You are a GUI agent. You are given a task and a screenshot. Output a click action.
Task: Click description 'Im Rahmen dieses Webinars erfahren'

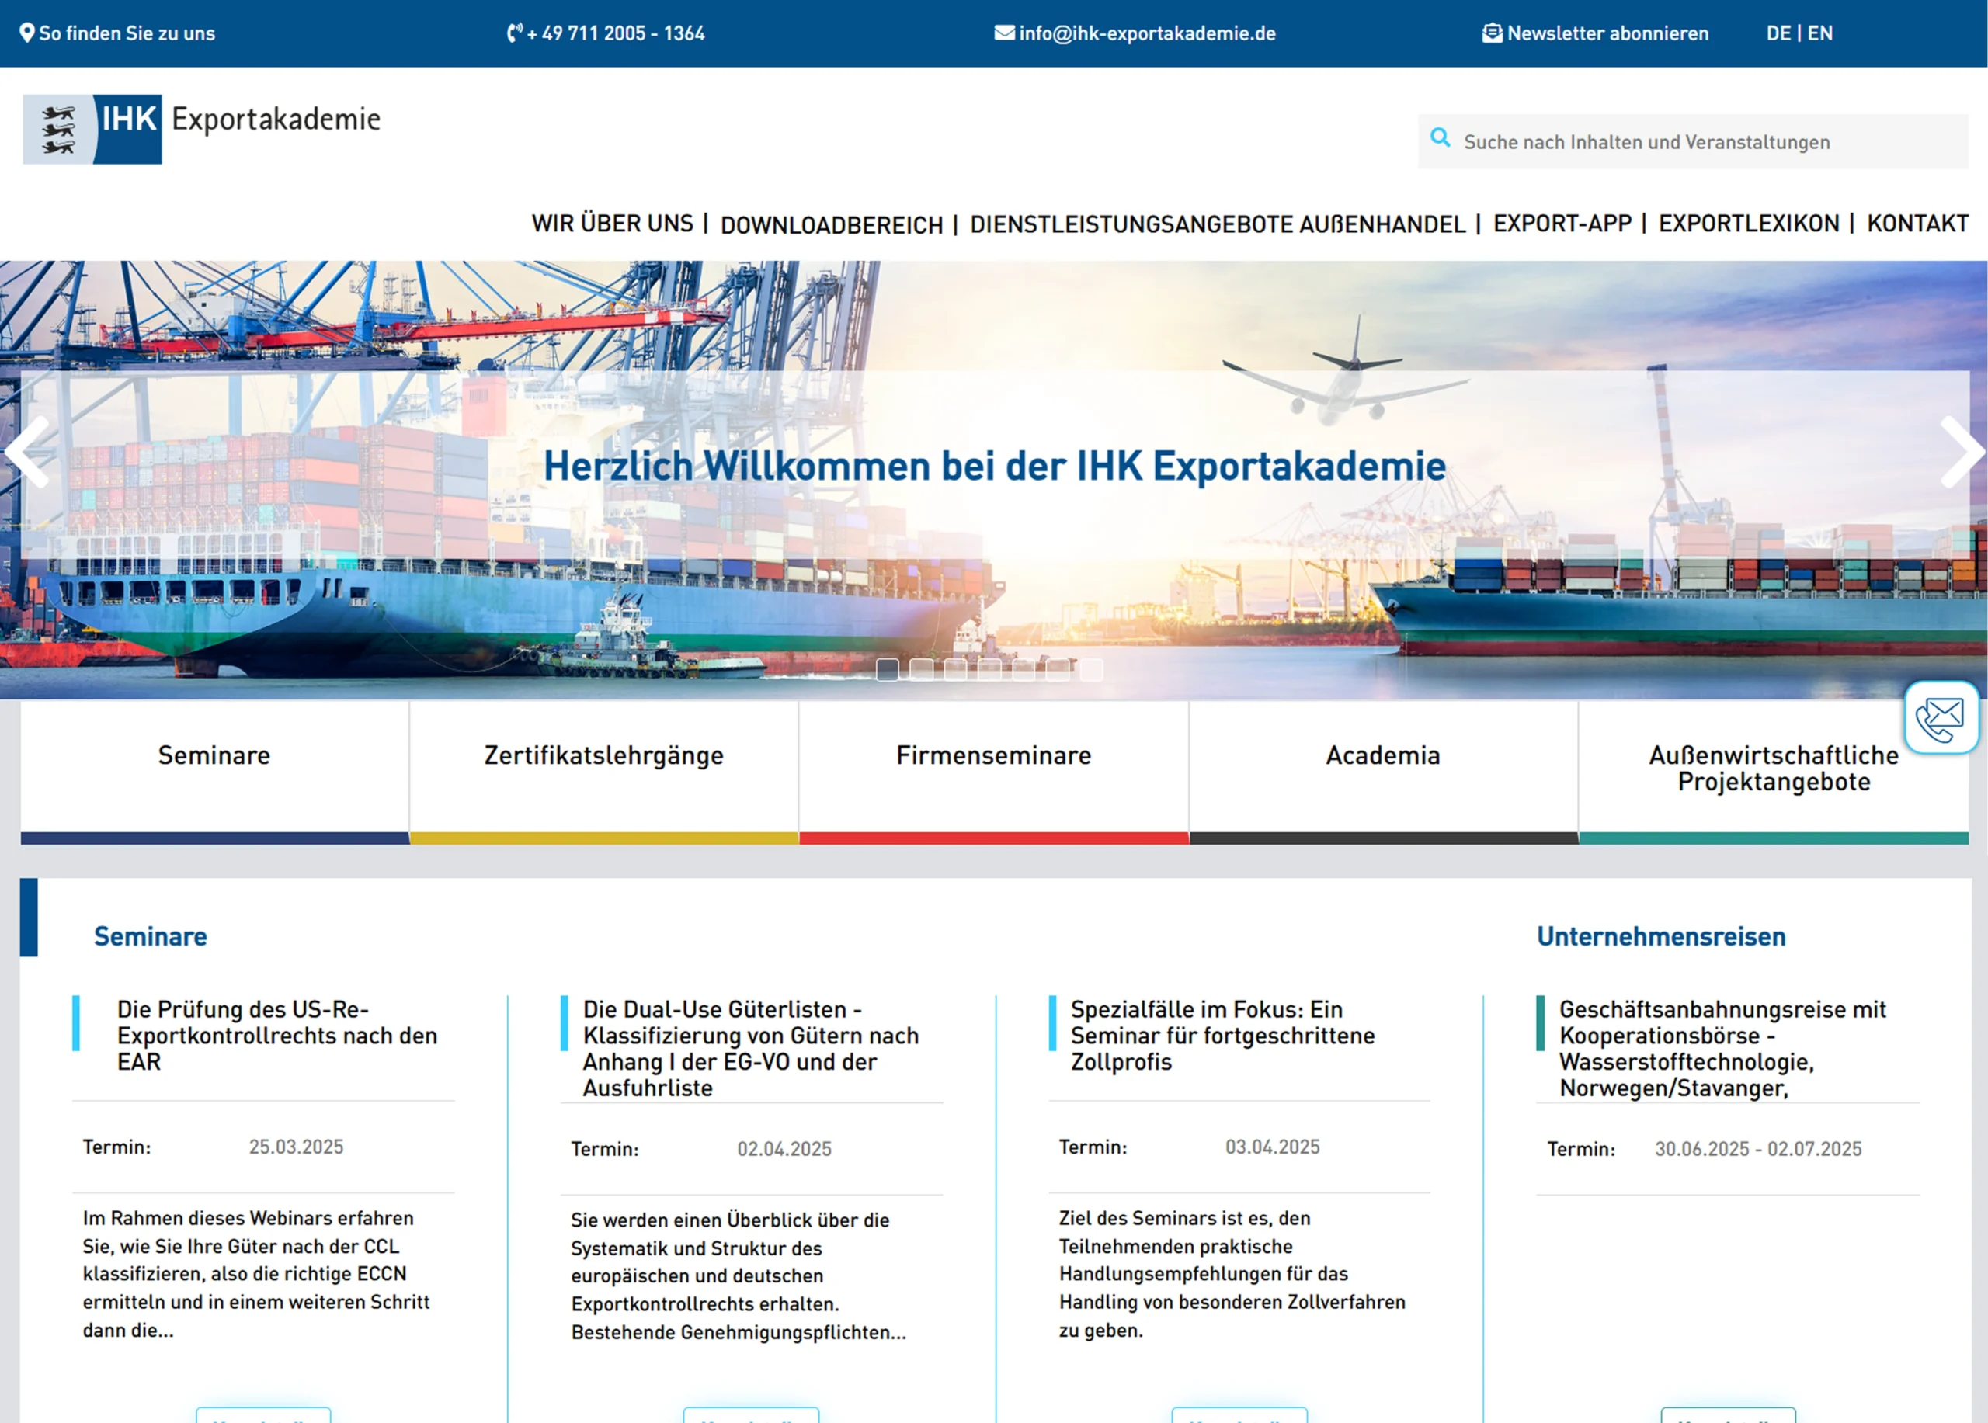pos(257,1274)
